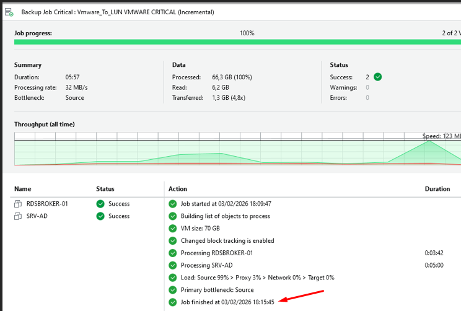Click the SRV-AD VM icon

point(18,216)
